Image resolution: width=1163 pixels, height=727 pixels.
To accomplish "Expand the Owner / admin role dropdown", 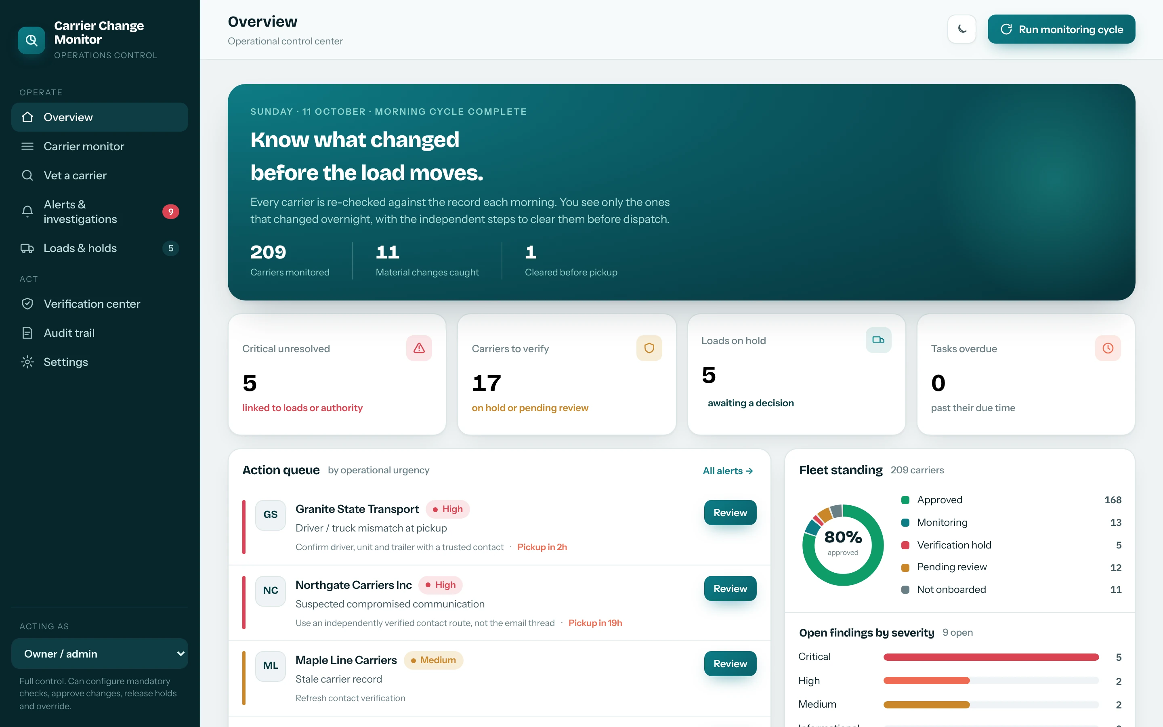I will 99,653.
